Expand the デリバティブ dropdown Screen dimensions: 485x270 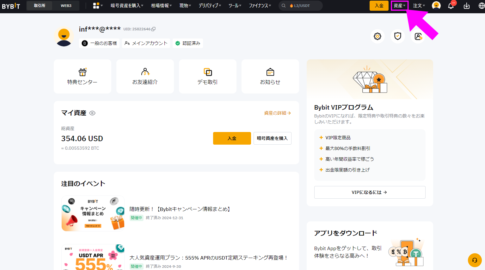pos(210,6)
